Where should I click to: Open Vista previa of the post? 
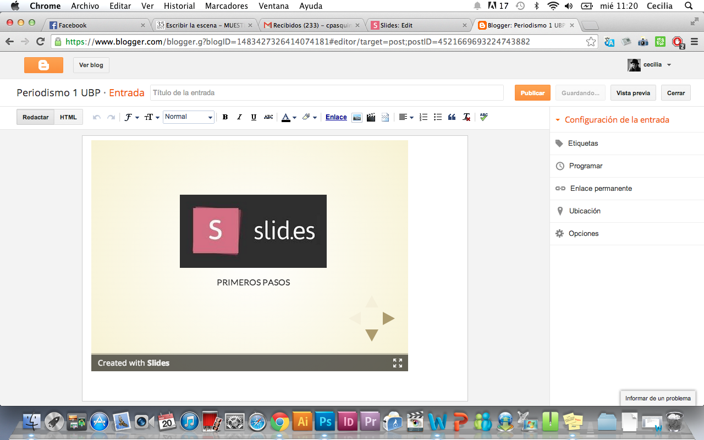coord(633,93)
